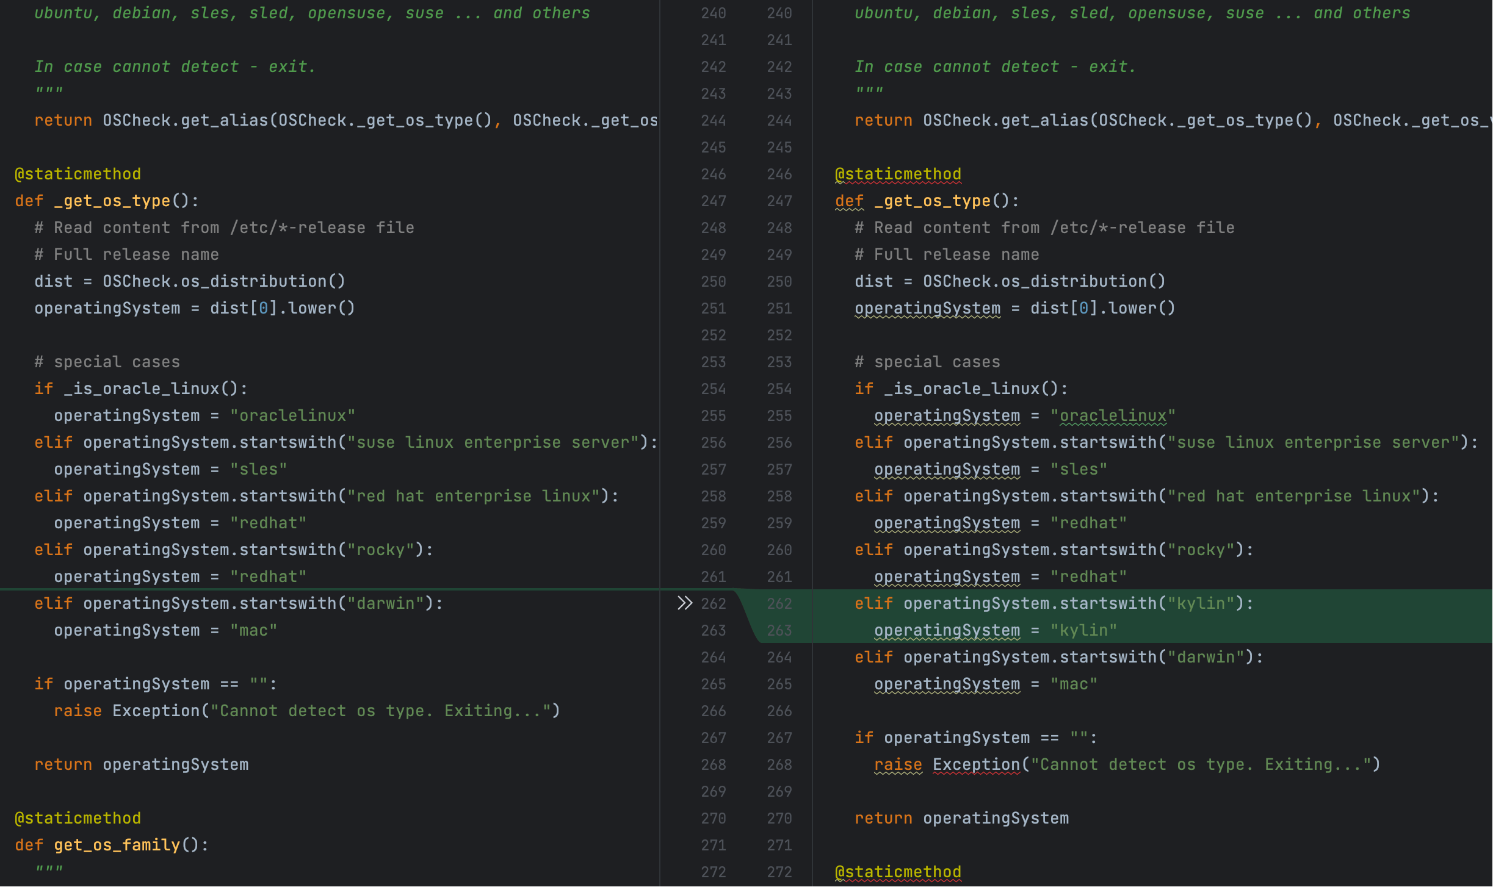
Task: Click right gutter line number 263
Action: [x=779, y=630]
